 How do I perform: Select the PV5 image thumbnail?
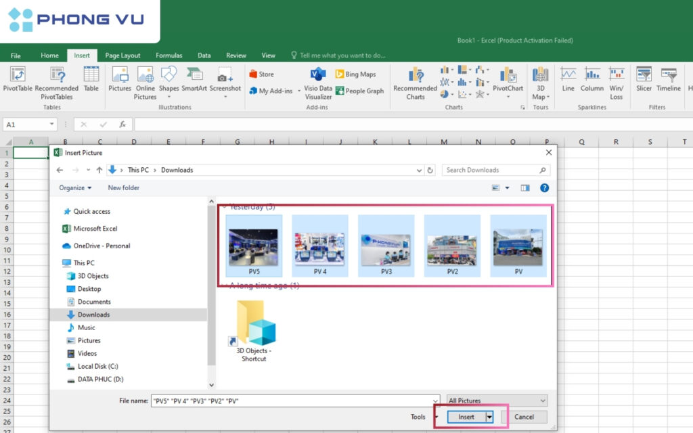click(254, 246)
